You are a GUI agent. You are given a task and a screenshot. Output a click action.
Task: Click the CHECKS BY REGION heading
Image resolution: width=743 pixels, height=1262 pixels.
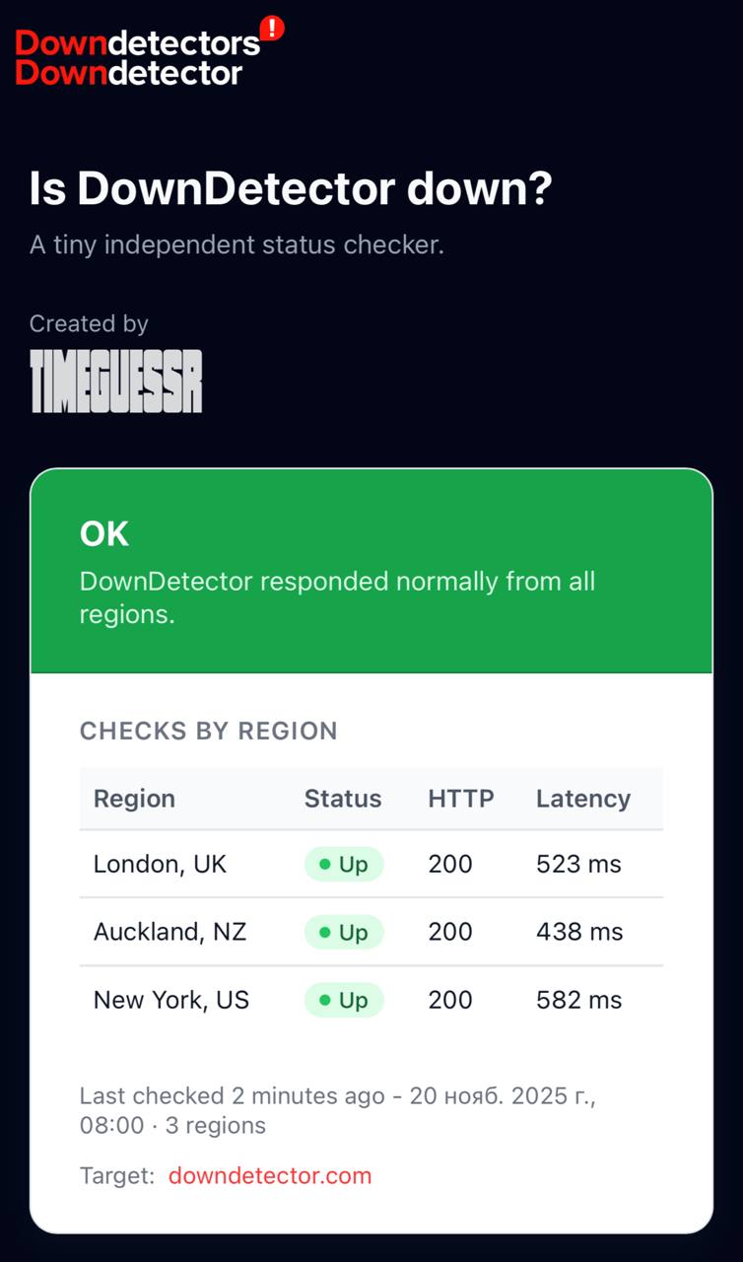209,731
